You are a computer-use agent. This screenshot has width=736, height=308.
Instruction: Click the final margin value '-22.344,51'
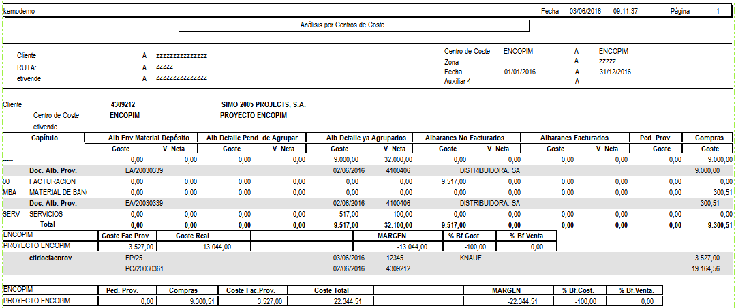(523, 301)
